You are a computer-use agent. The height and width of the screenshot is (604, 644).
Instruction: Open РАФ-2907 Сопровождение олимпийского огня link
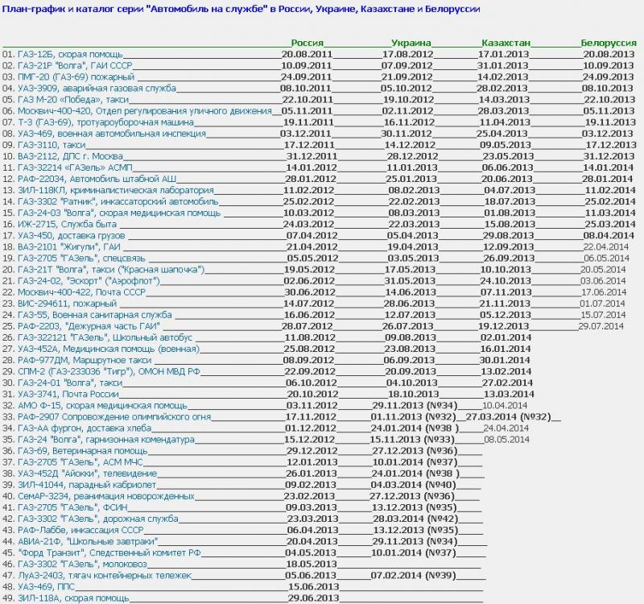pos(114,416)
